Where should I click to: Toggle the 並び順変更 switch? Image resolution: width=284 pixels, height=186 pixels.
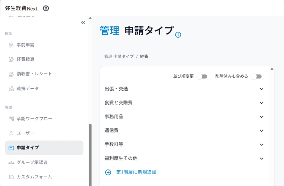tap(202, 76)
